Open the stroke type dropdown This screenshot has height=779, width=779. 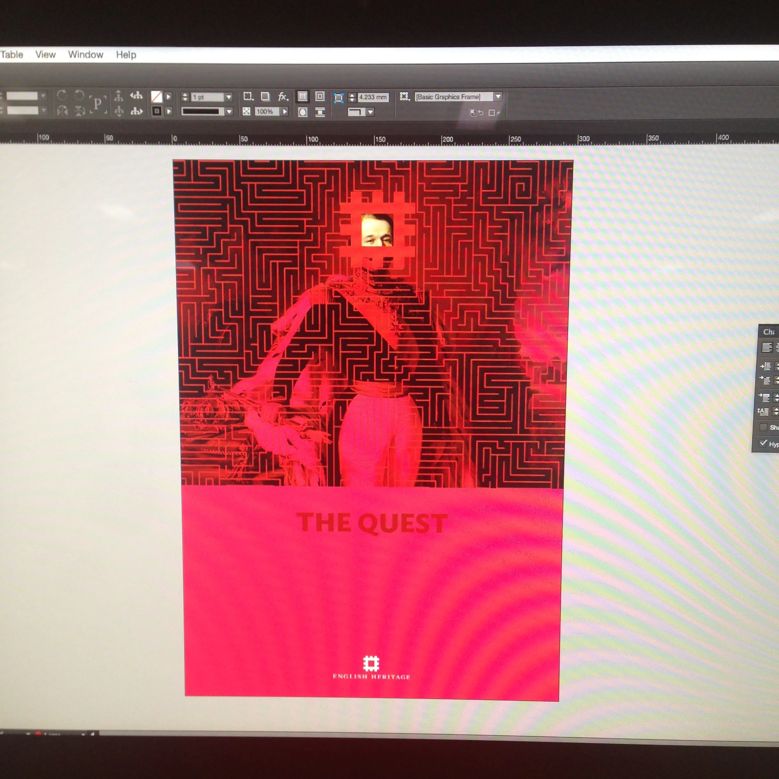tap(229, 112)
